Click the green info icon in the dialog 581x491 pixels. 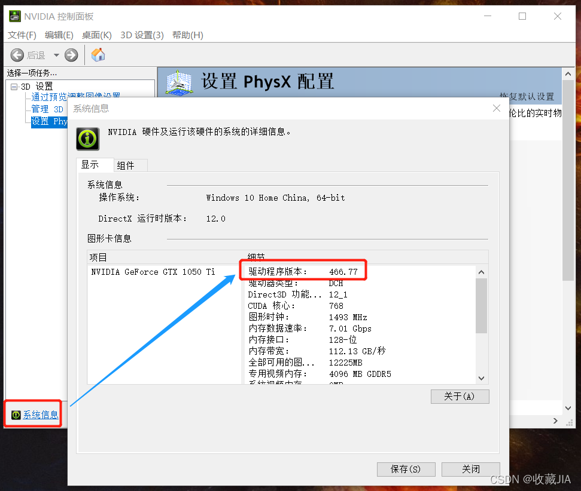click(88, 139)
